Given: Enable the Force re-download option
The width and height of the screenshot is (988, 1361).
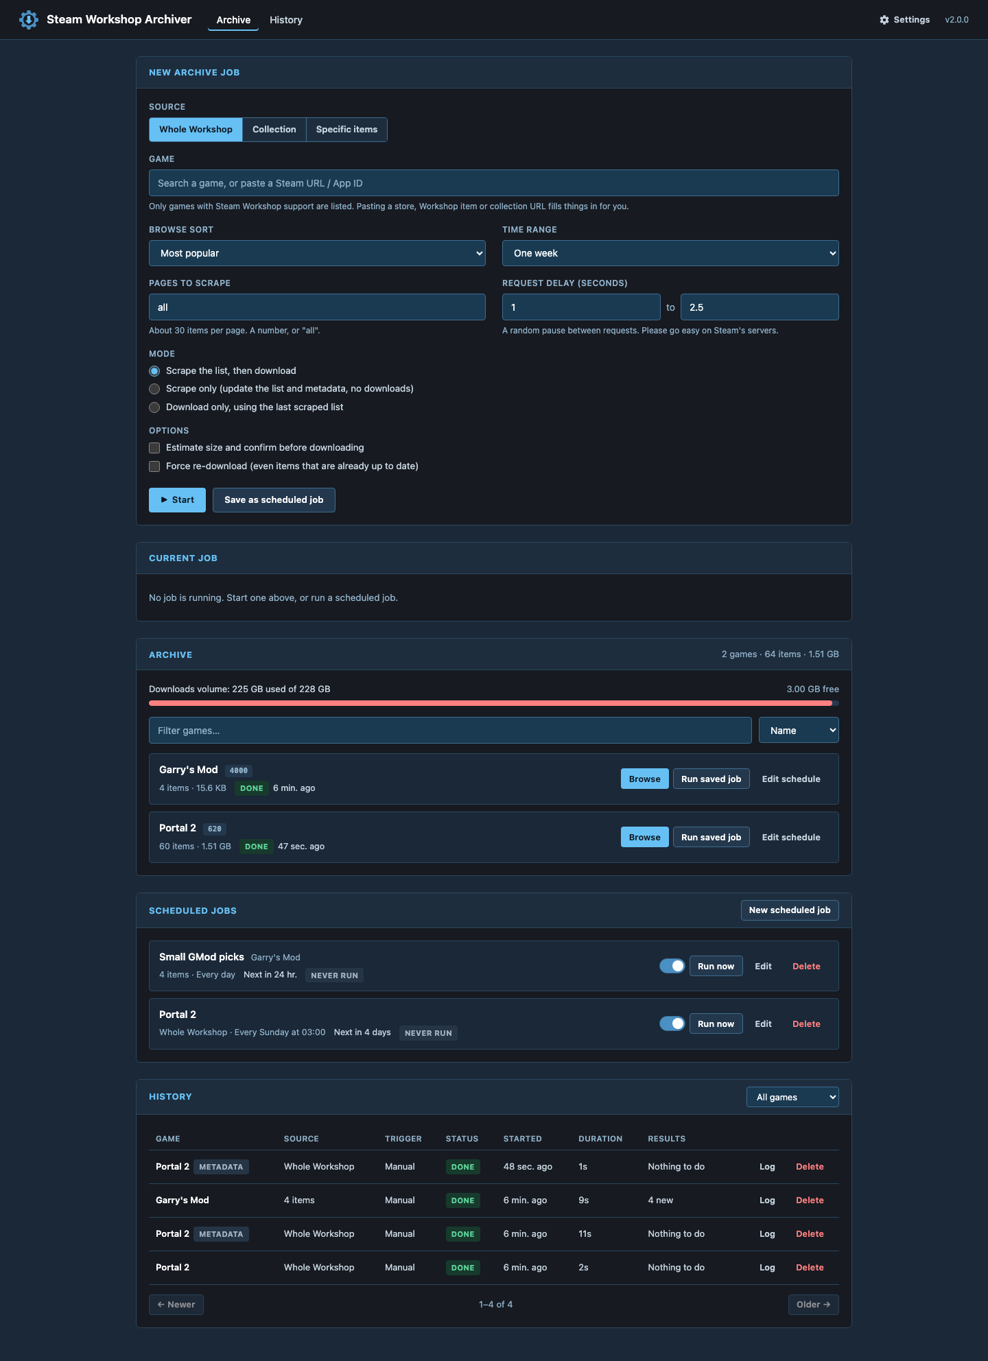Looking at the screenshot, I should (154, 466).
